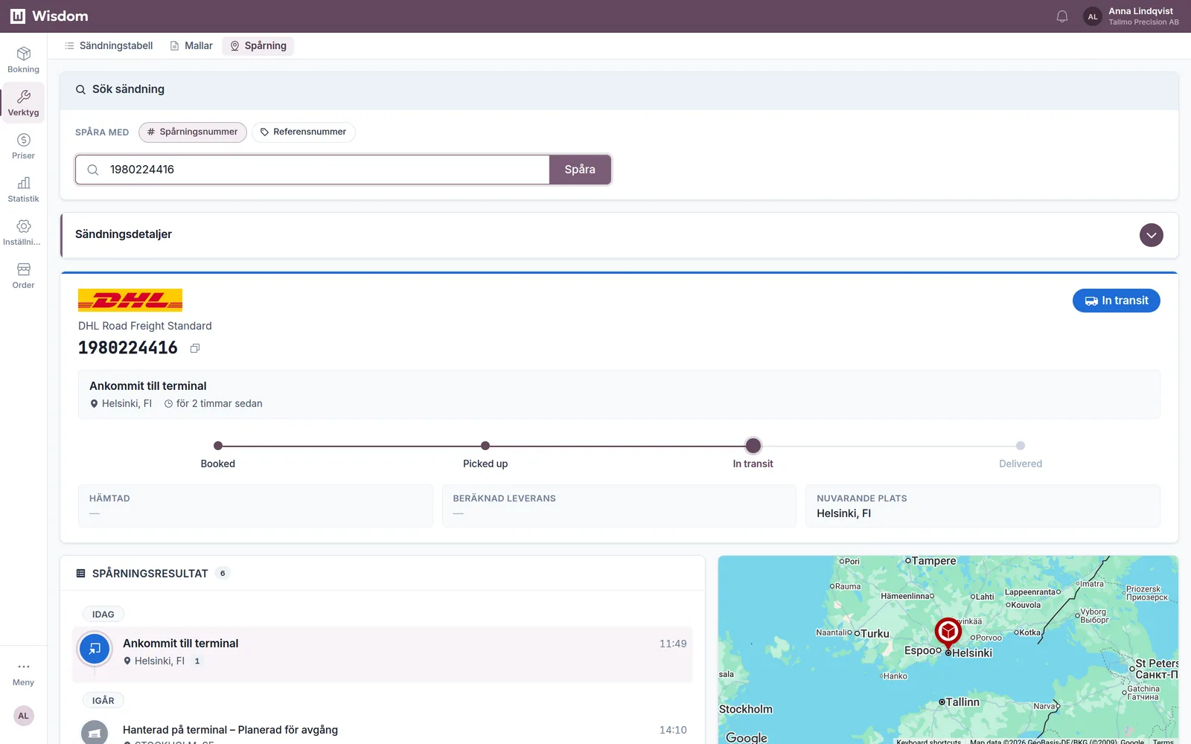Click the Picked up progress step dot

tap(485, 446)
